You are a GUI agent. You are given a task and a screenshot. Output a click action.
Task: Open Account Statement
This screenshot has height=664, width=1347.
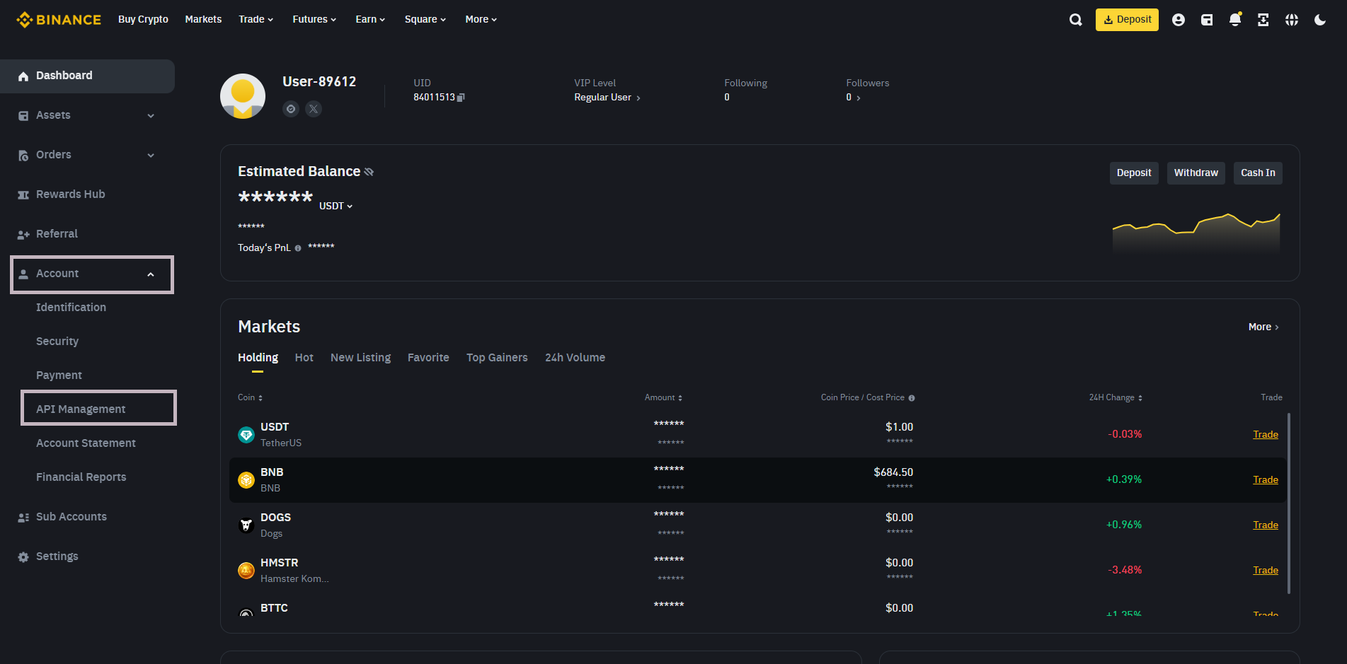click(86, 443)
